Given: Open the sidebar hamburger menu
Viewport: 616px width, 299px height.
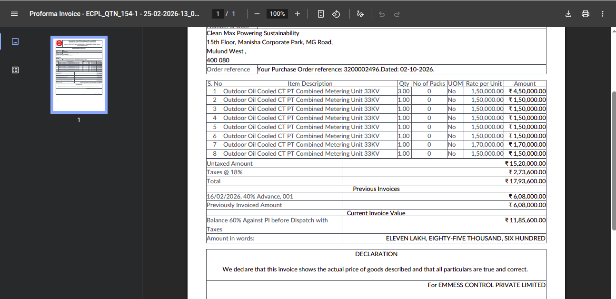Looking at the screenshot, I should [14, 14].
